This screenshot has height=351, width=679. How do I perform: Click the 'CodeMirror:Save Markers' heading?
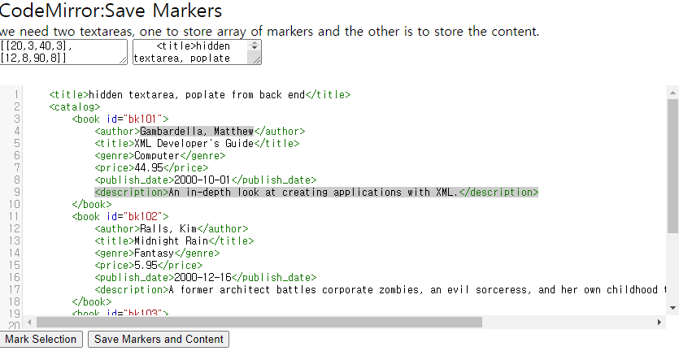(x=111, y=11)
